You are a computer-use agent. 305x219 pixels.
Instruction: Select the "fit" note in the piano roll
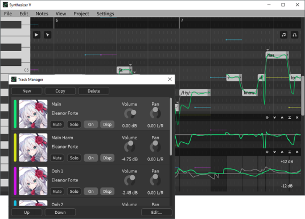tap(125, 70)
